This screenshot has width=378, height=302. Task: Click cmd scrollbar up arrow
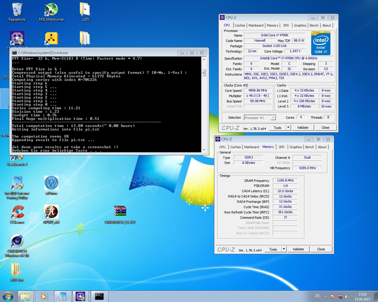pyautogui.click(x=204, y=59)
